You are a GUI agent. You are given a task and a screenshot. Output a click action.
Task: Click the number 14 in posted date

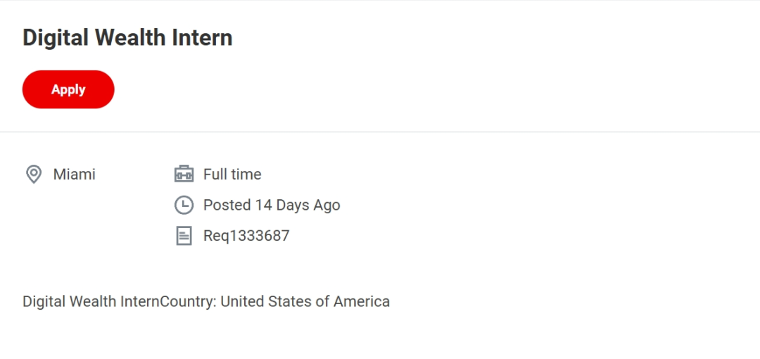point(263,206)
